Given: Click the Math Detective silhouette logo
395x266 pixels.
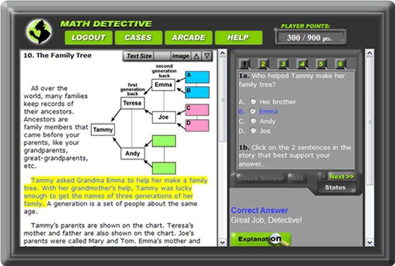Looking at the screenshot, I should coord(39,32).
